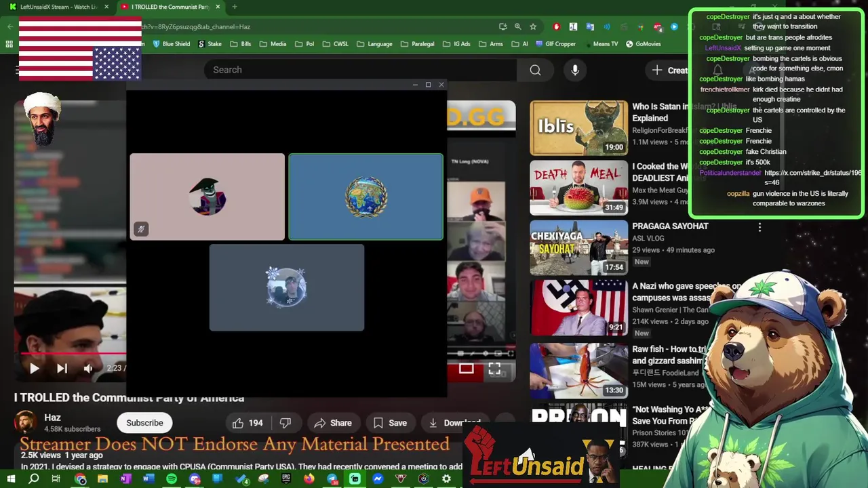The width and height of the screenshot is (868, 488).
Task: Bookmark this page with the star icon
Action: [x=533, y=26]
